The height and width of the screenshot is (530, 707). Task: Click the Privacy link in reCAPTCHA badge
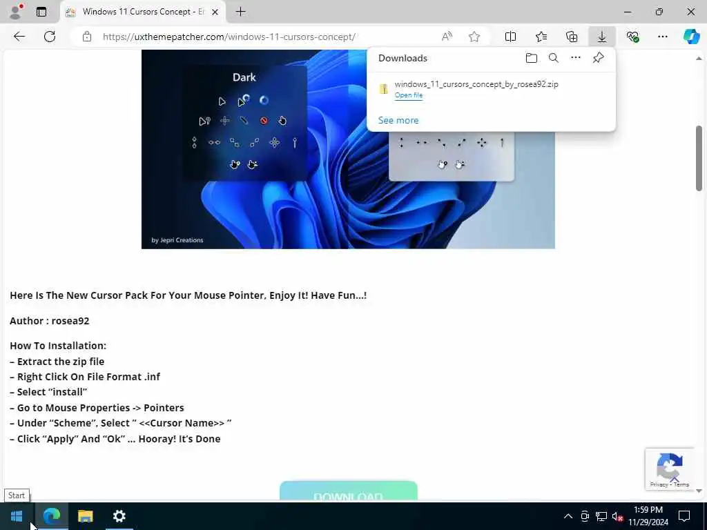[x=659, y=484]
